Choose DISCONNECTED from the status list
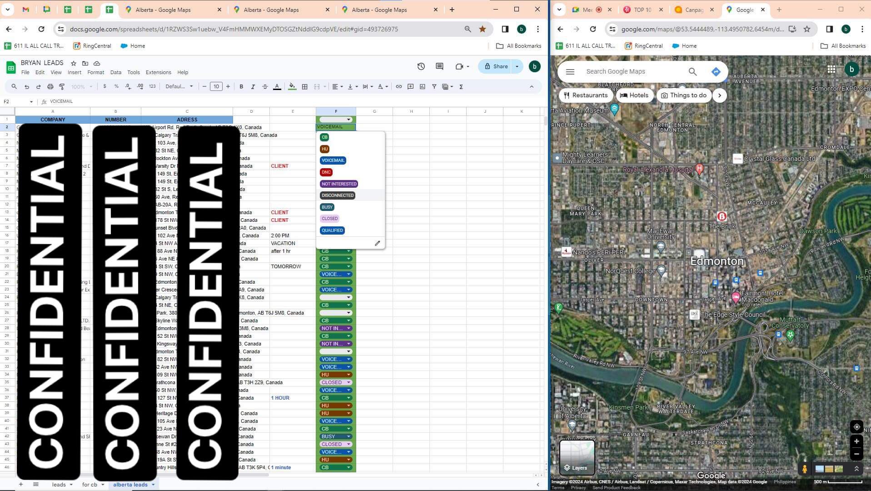The height and width of the screenshot is (491, 871). (338, 195)
